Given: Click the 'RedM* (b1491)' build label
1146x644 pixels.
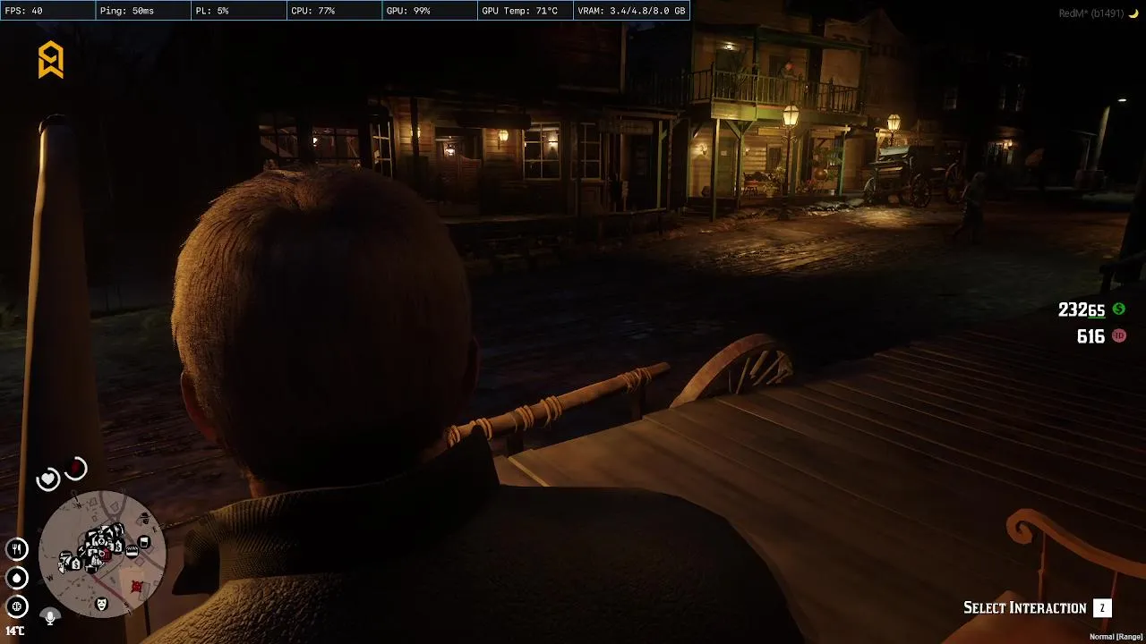Looking at the screenshot, I should (x=1091, y=13).
